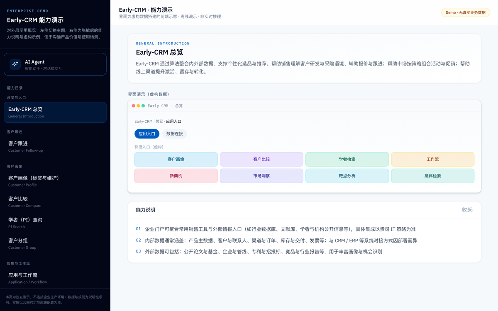This screenshot has height=311, width=498.
Task: Open the purple 客户比较 quick entry tile
Action: tap(261, 159)
